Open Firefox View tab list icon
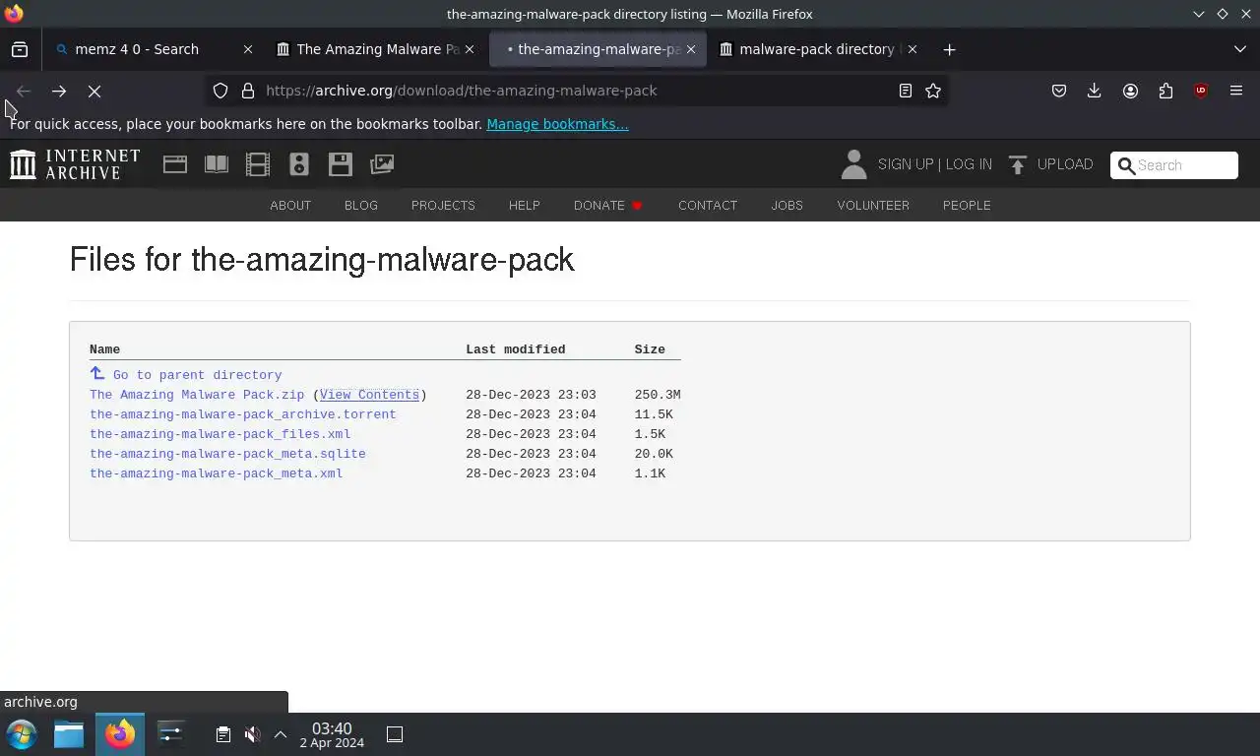Screen dimensions: 1260x756 pos(20,49)
